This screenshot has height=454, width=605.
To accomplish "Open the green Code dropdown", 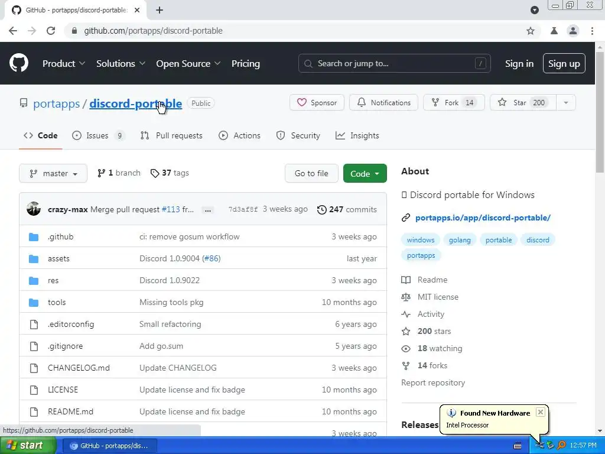I will 365,173.
